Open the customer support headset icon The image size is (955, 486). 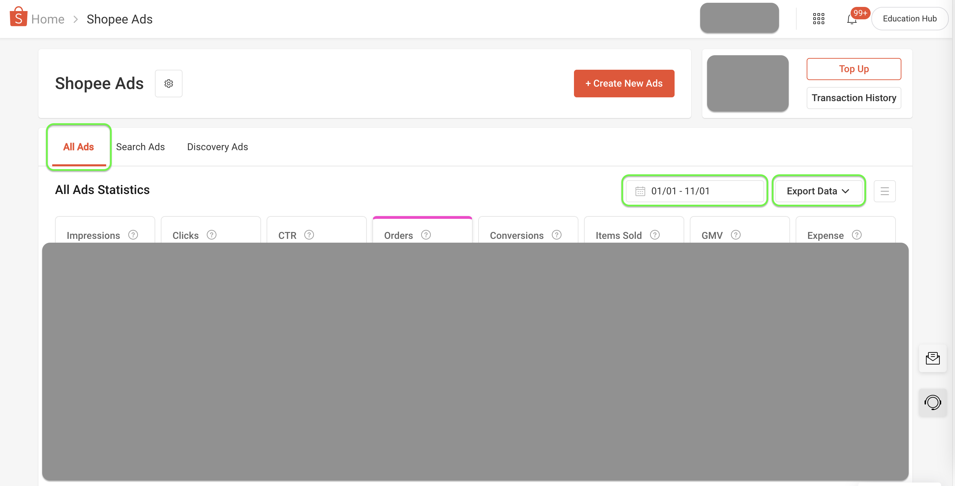933,402
